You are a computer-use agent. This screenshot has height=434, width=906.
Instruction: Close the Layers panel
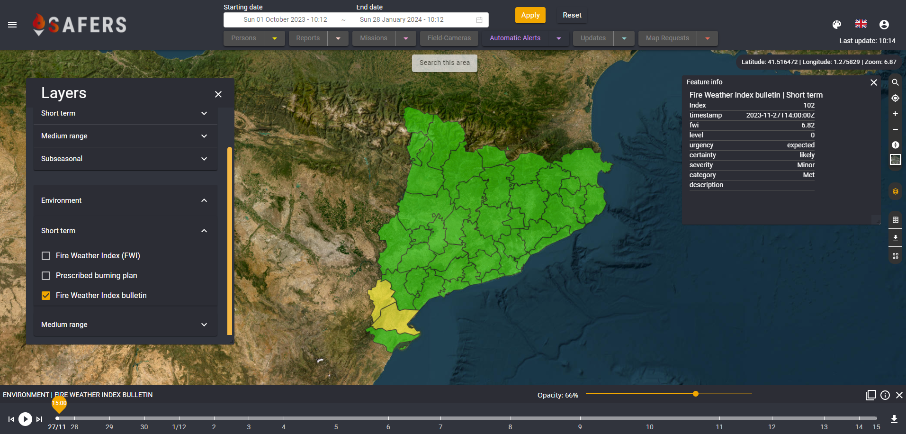point(218,94)
